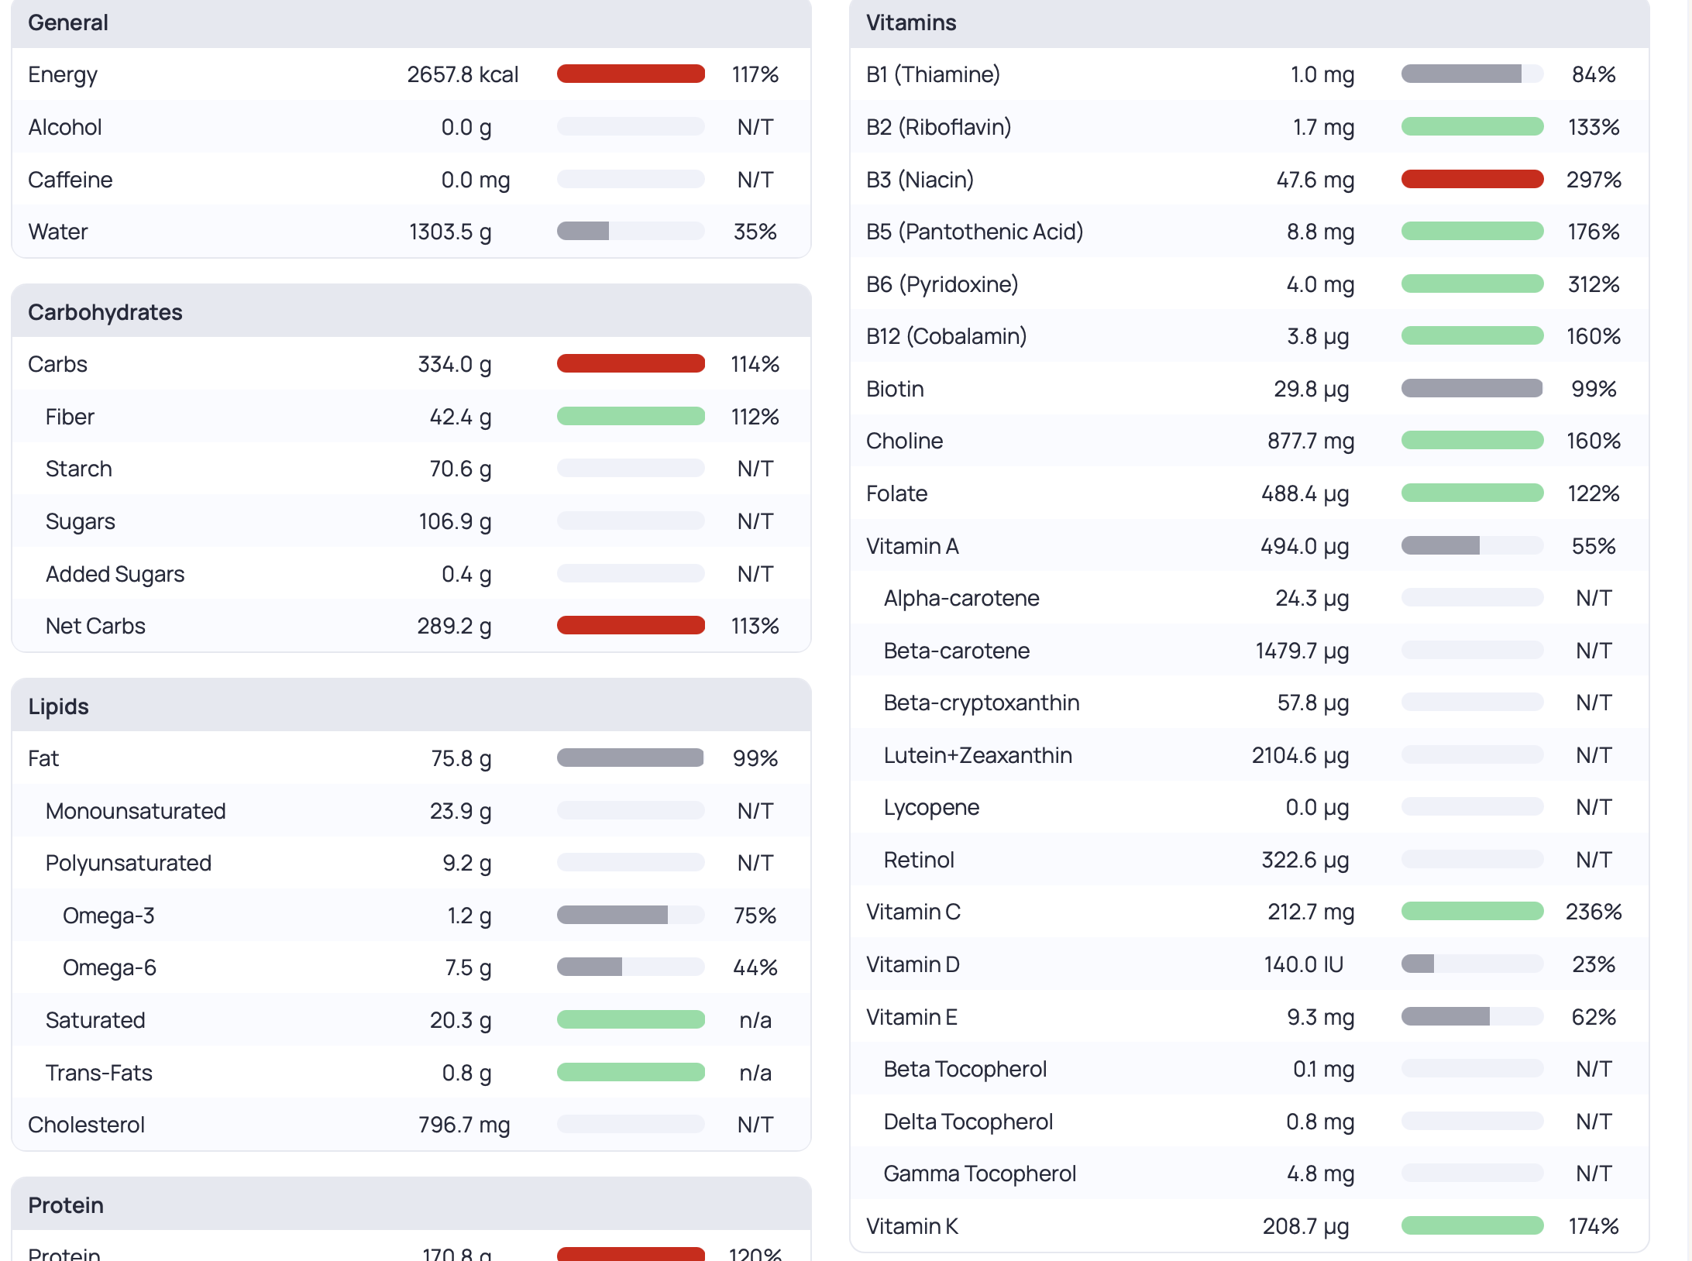Collapse the Carbohydrates section header
Viewport: 1692px width, 1261px height.
coord(411,311)
